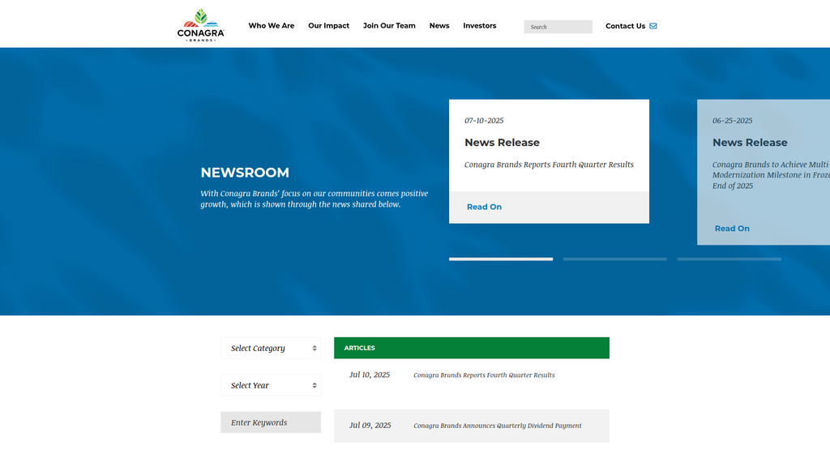Screen dimensions: 830x467
Task: Click the Conagra Brands logo
Action: pyautogui.click(x=201, y=25)
